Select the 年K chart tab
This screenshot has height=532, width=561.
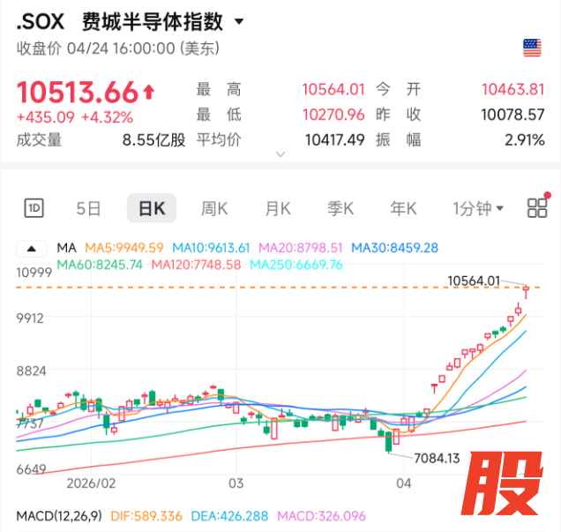click(x=403, y=208)
